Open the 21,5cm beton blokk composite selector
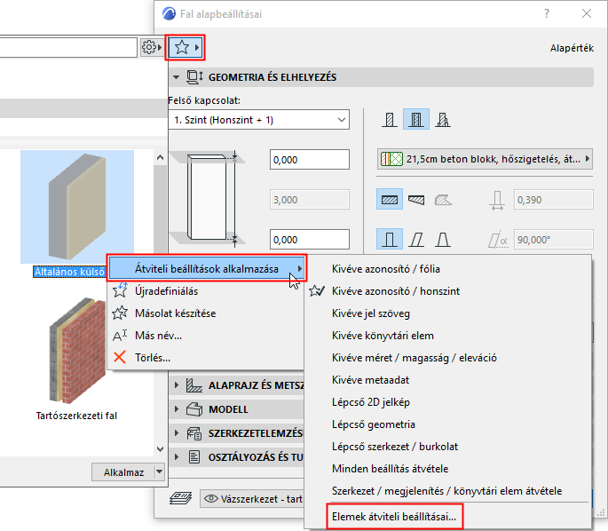 click(x=485, y=159)
